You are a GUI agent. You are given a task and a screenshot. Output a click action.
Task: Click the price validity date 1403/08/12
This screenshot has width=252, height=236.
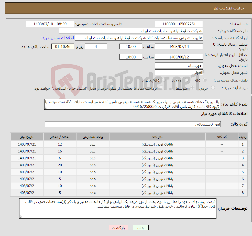click(x=179, y=57)
